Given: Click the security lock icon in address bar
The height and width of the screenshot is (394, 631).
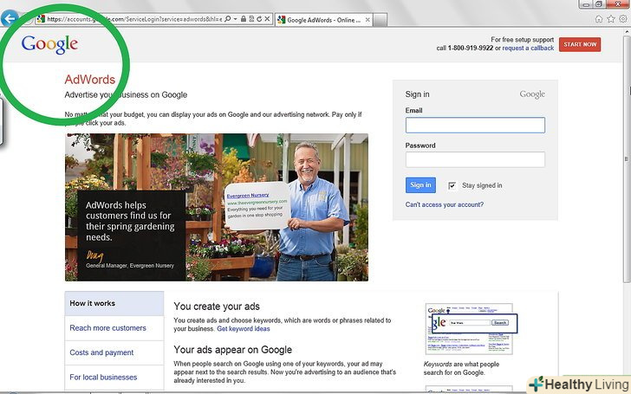Looking at the screenshot, I should coord(243,19).
